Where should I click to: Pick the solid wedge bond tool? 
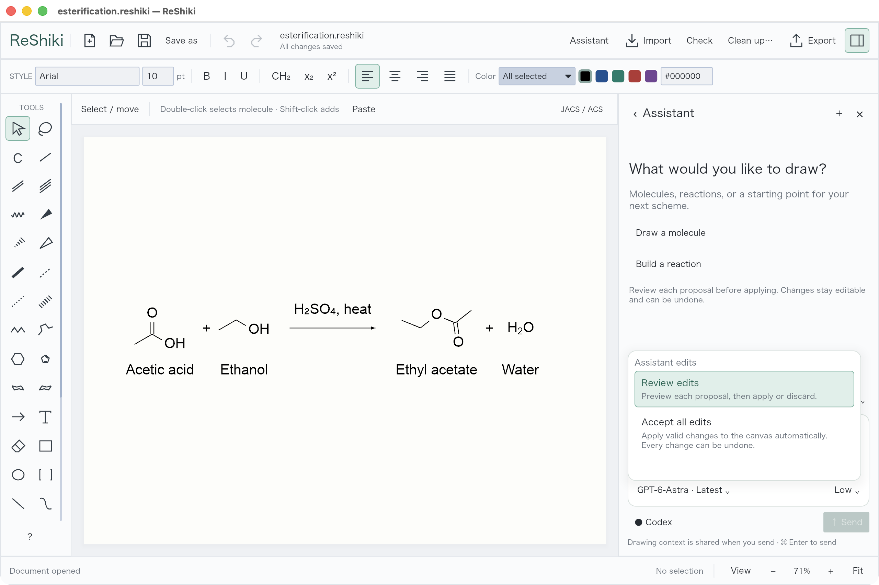click(45, 214)
